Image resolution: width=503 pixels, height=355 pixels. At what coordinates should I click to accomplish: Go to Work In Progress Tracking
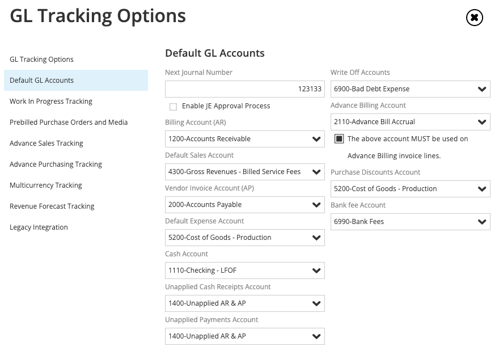click(51, 102)
